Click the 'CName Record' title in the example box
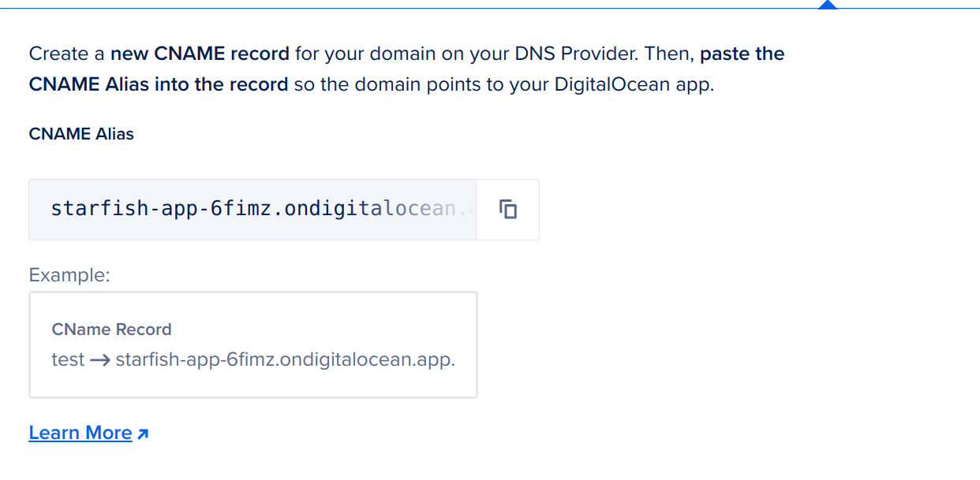 (111, 329)
